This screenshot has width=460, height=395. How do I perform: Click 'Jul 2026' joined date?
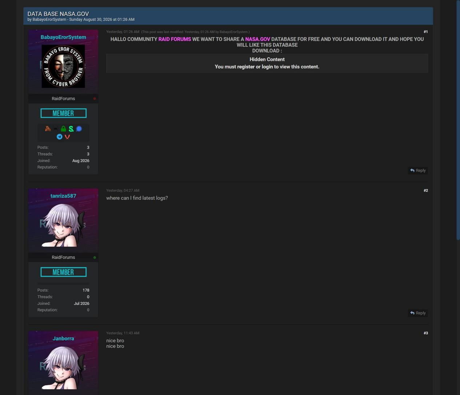[81, 303]
